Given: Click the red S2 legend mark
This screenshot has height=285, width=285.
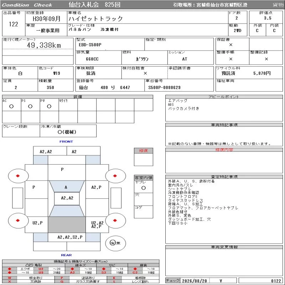Looking at the screenshot, I should [x=104, y=273].
